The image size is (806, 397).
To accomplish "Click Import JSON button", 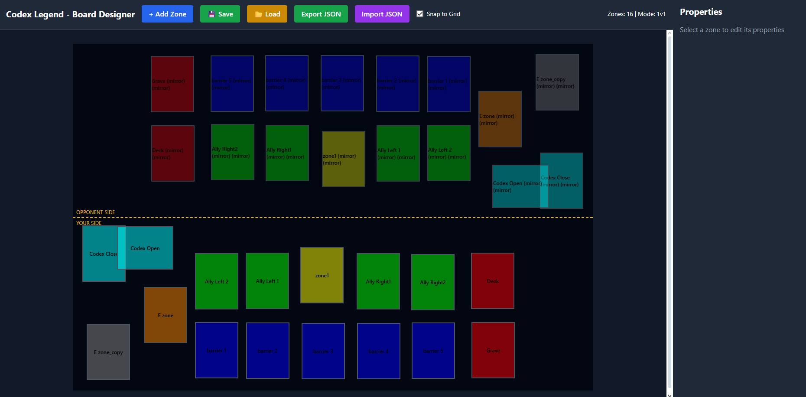I will coord(382,14).
